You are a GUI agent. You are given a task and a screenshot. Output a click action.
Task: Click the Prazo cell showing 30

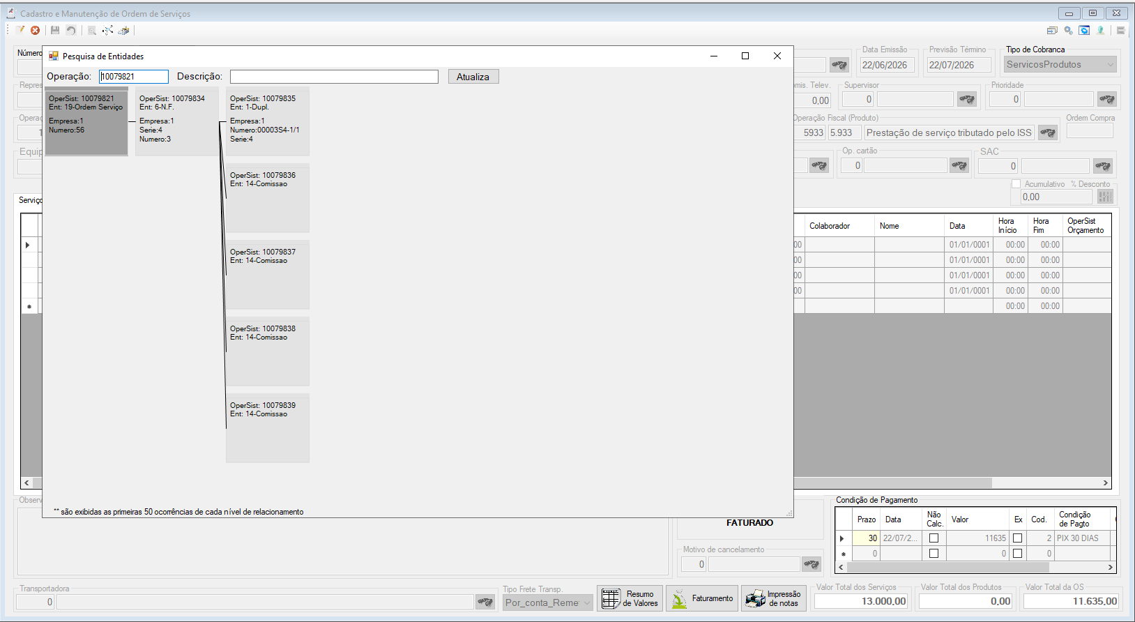[865, 538]
